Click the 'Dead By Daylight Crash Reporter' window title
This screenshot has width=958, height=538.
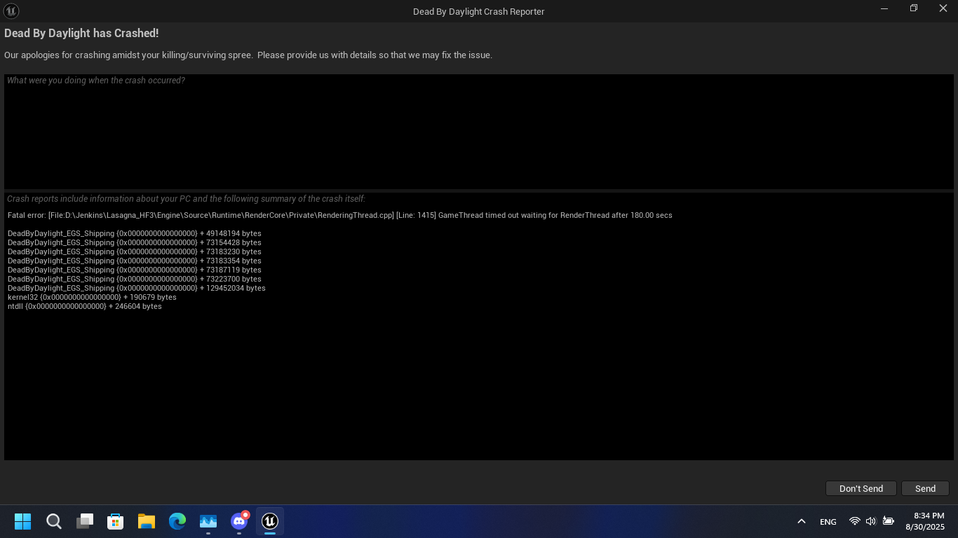[x=479, y=11]
